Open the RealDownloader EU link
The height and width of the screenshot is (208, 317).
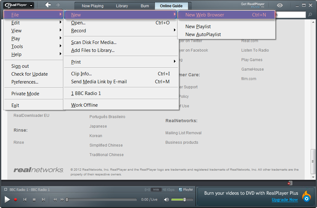pyautogui.click(x=31, y=115)
